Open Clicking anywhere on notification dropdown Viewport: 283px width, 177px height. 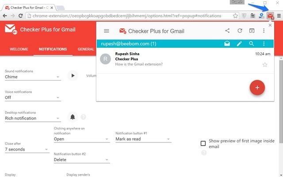tap(82, 139)
